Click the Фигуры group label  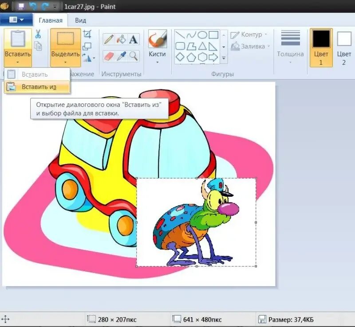[223, 74]
